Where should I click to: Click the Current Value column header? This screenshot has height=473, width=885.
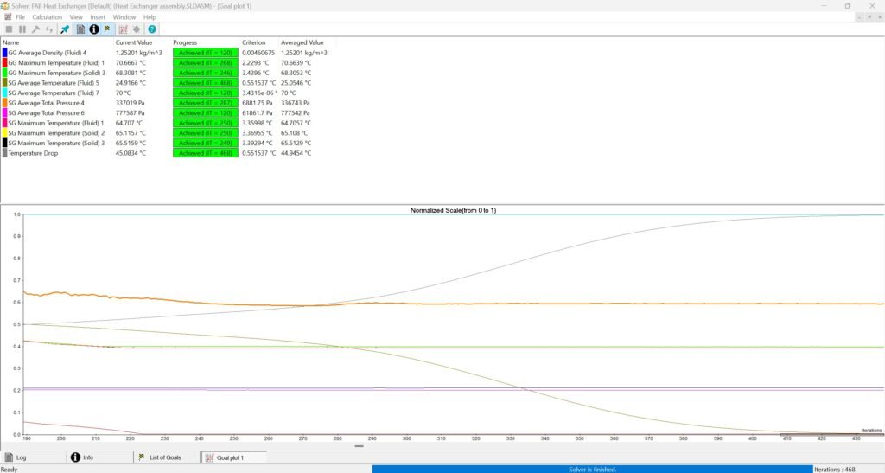(x=134, y=42)
